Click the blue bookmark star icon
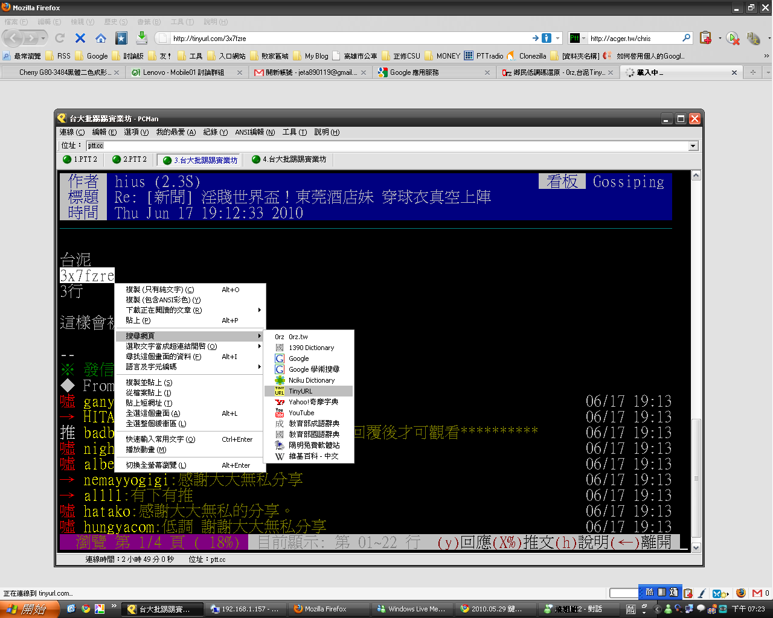This screenshot has height=618, width=773. click(x=121, y=38)
